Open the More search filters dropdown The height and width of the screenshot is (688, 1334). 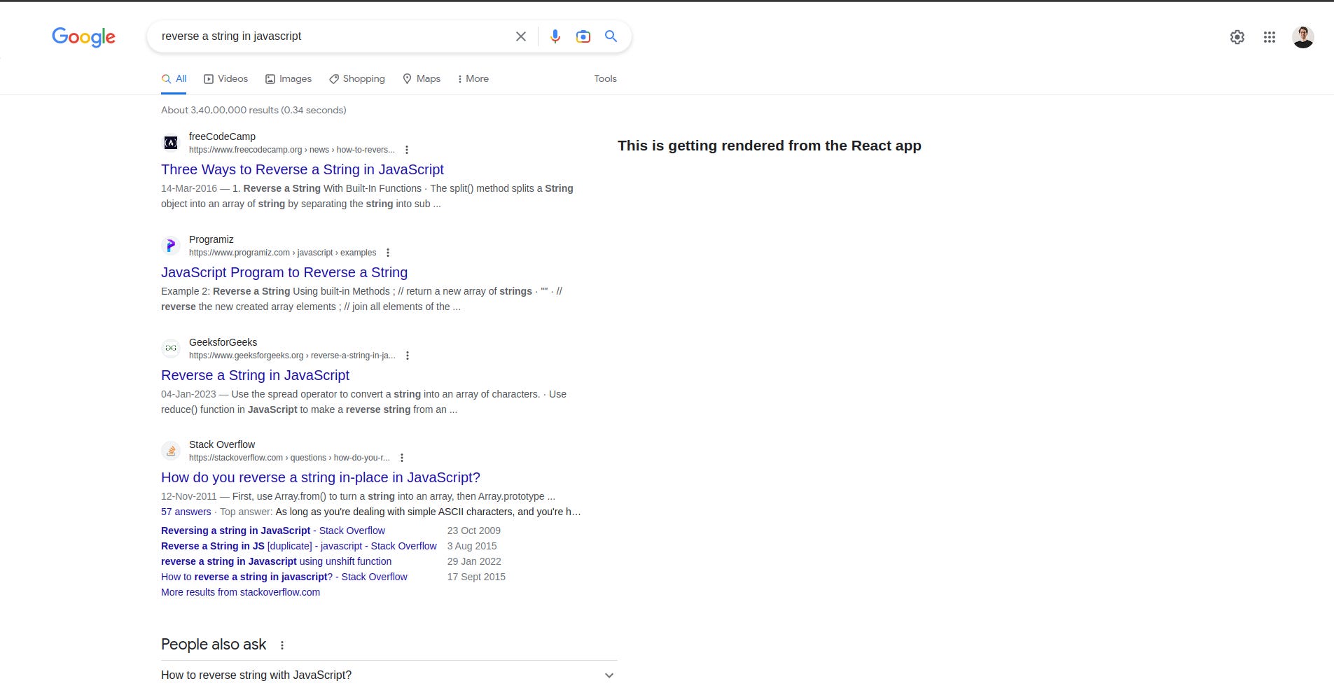(473, 79)
